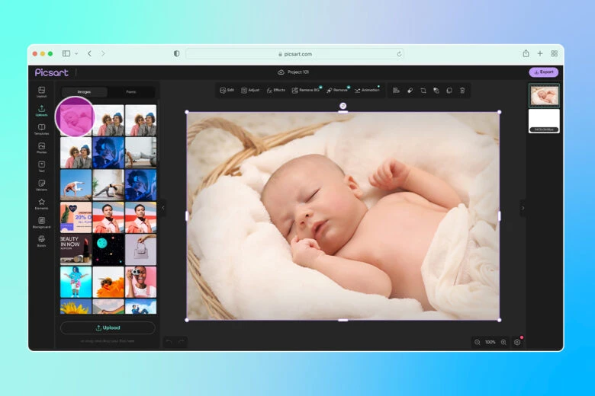Switch to the Images tab

[84, 91]
